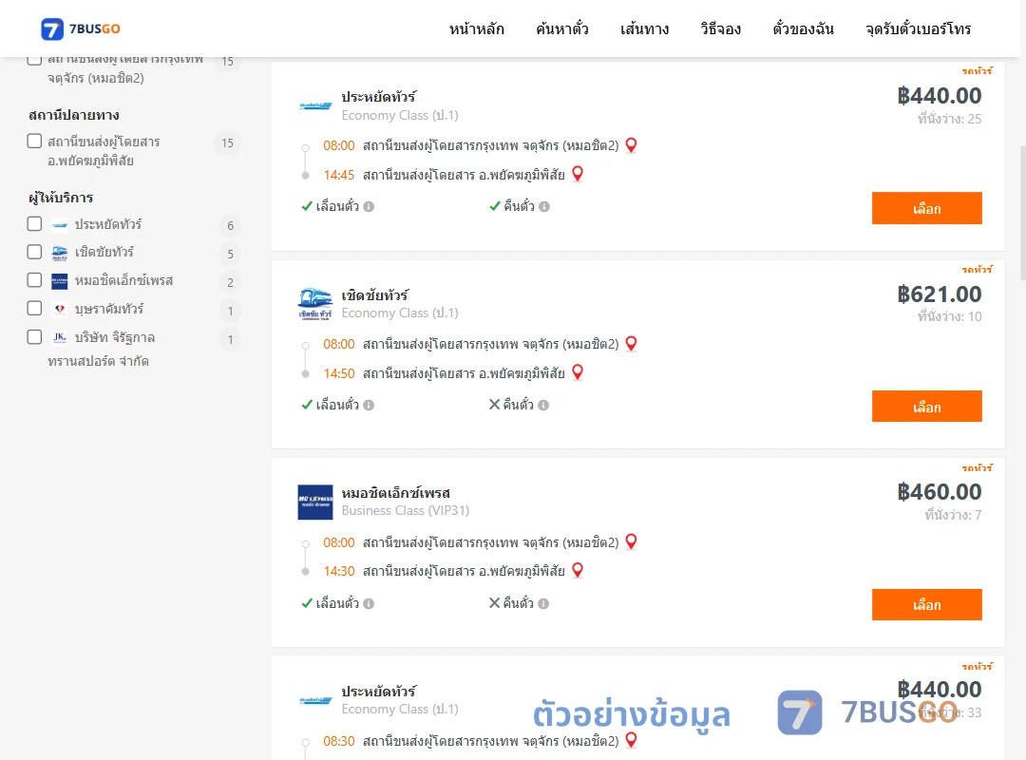Check ประหยัดทัวร์ operator filter
The image size is (1026, 760).
pyautogui.click(x=35, y=224)
